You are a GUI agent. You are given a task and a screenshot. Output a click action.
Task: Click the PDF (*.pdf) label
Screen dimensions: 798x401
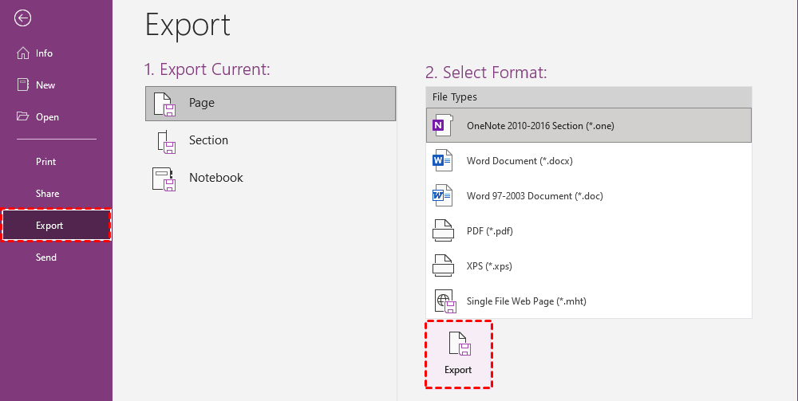[x=489, y=231]
